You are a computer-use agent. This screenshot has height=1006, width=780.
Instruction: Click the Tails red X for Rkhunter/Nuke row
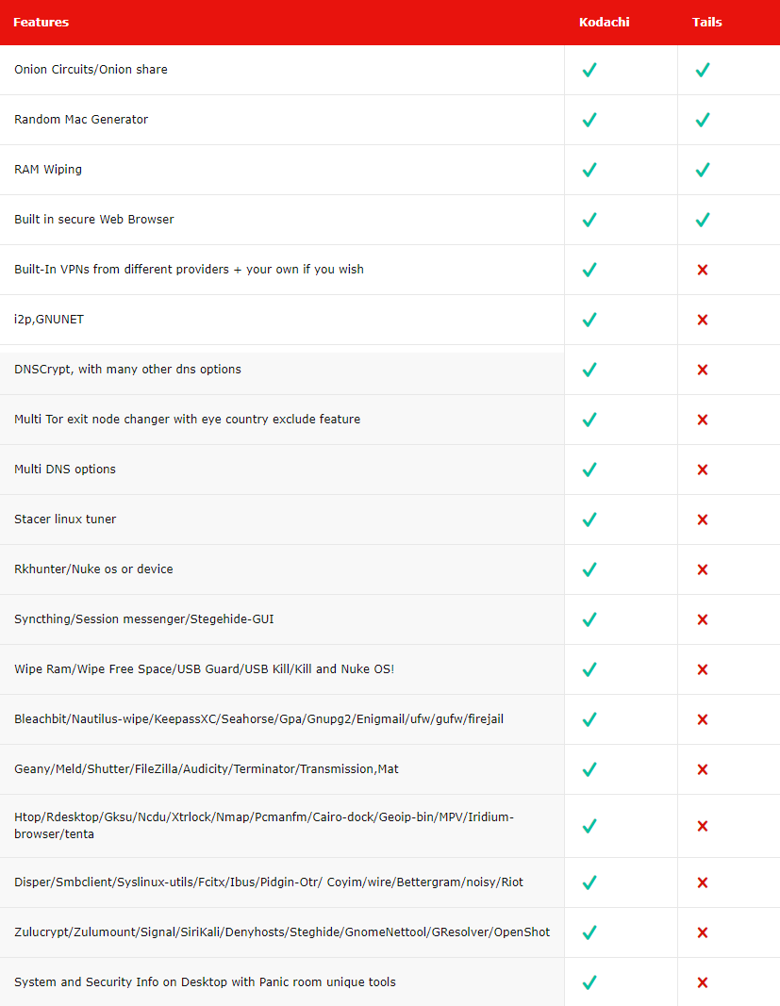click(x=703, y=569)
